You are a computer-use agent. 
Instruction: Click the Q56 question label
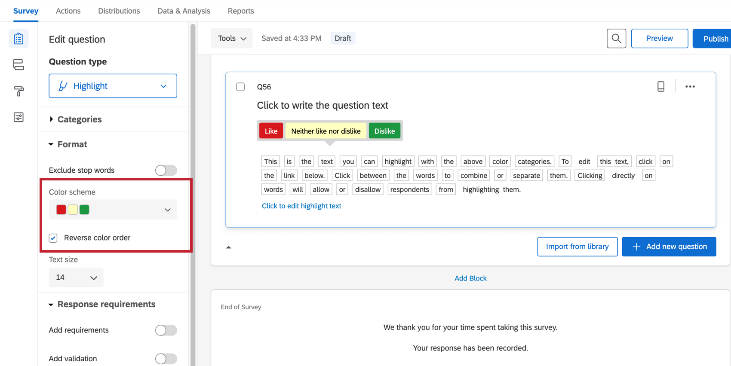[264, 87]
